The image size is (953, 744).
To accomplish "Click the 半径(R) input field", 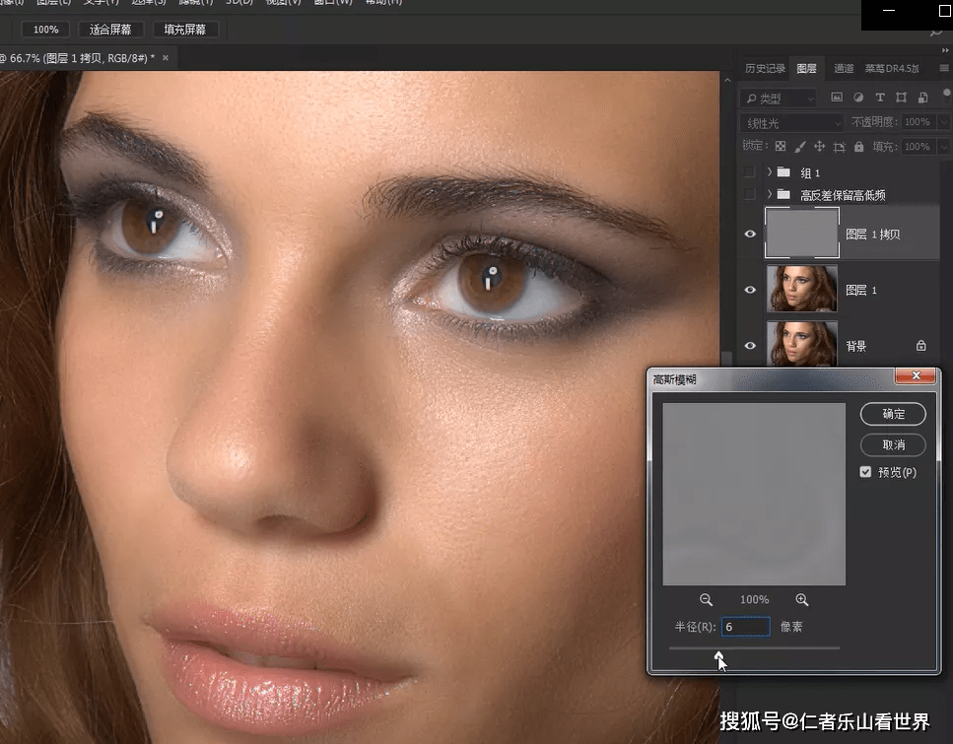I will click(746, 627).
